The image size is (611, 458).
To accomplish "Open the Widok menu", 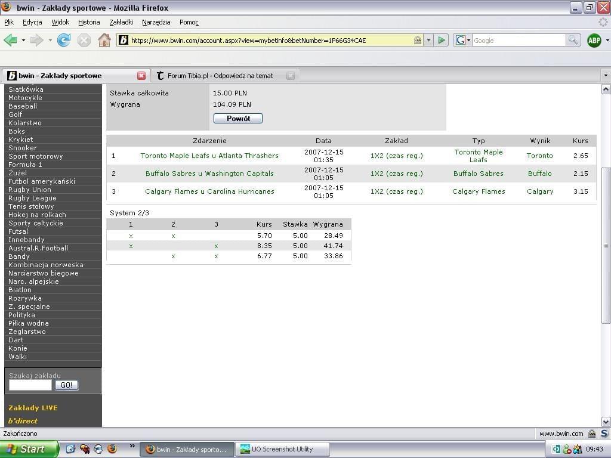I will click(x=60, y=22).
